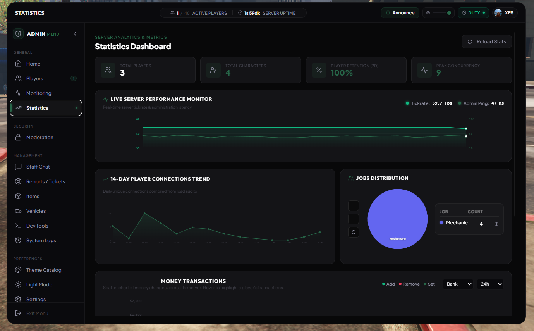Zoom out the jobs chart with minus icon
Screen dimensions: 534x331
click(x=353, y=219)
